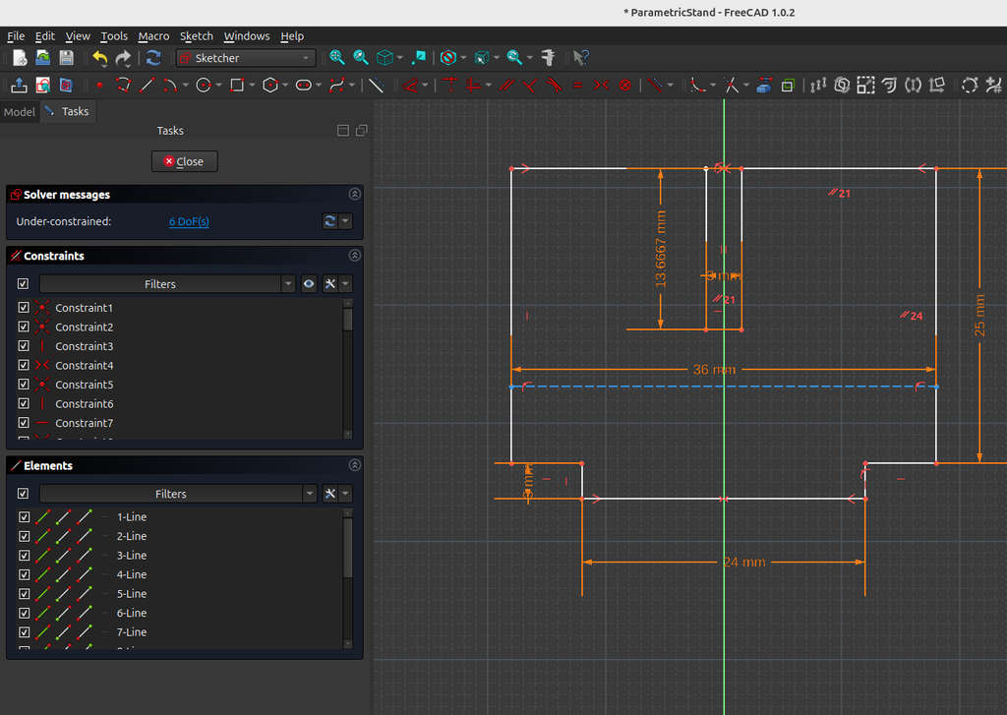Switch to the Model tab
Viewport: 1007px width, 715px height.
[x=19, y=112]
